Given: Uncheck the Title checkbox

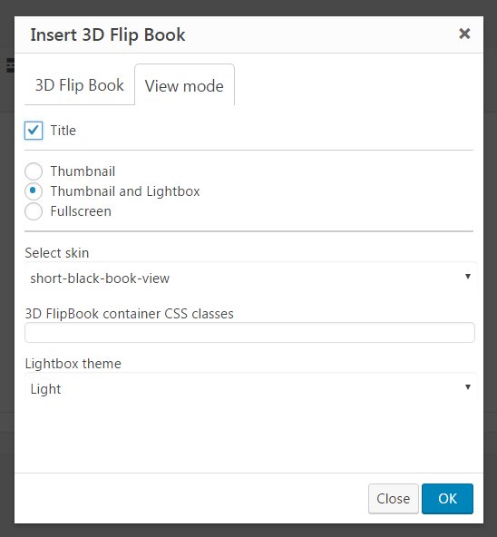Looking at the screenshot, I should [x=34, y=130].
